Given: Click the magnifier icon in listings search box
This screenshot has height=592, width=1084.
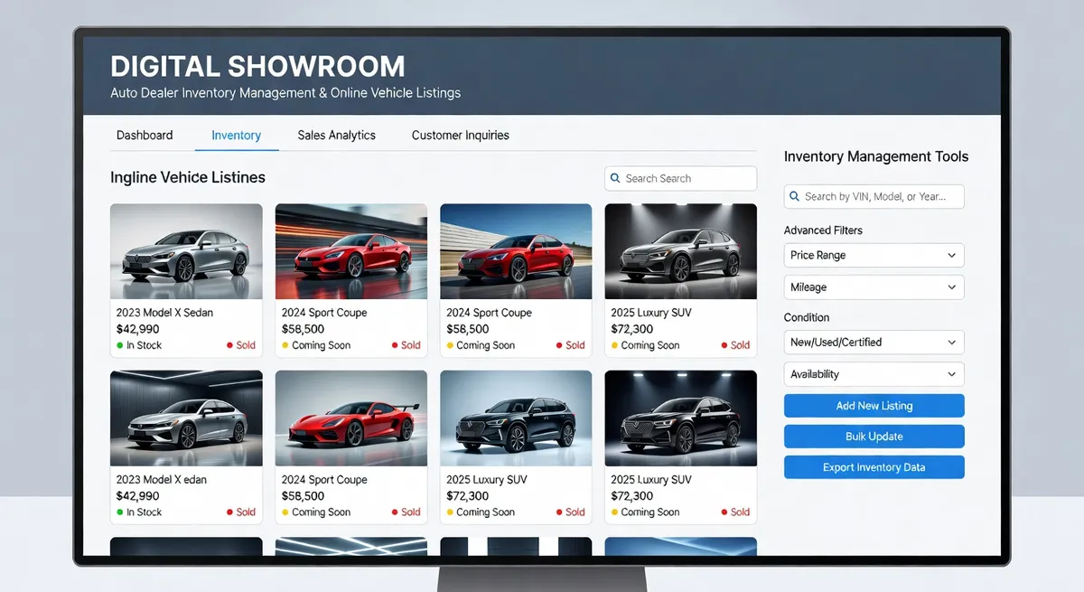Looking at the screenshot, I should tap(615, 179).
